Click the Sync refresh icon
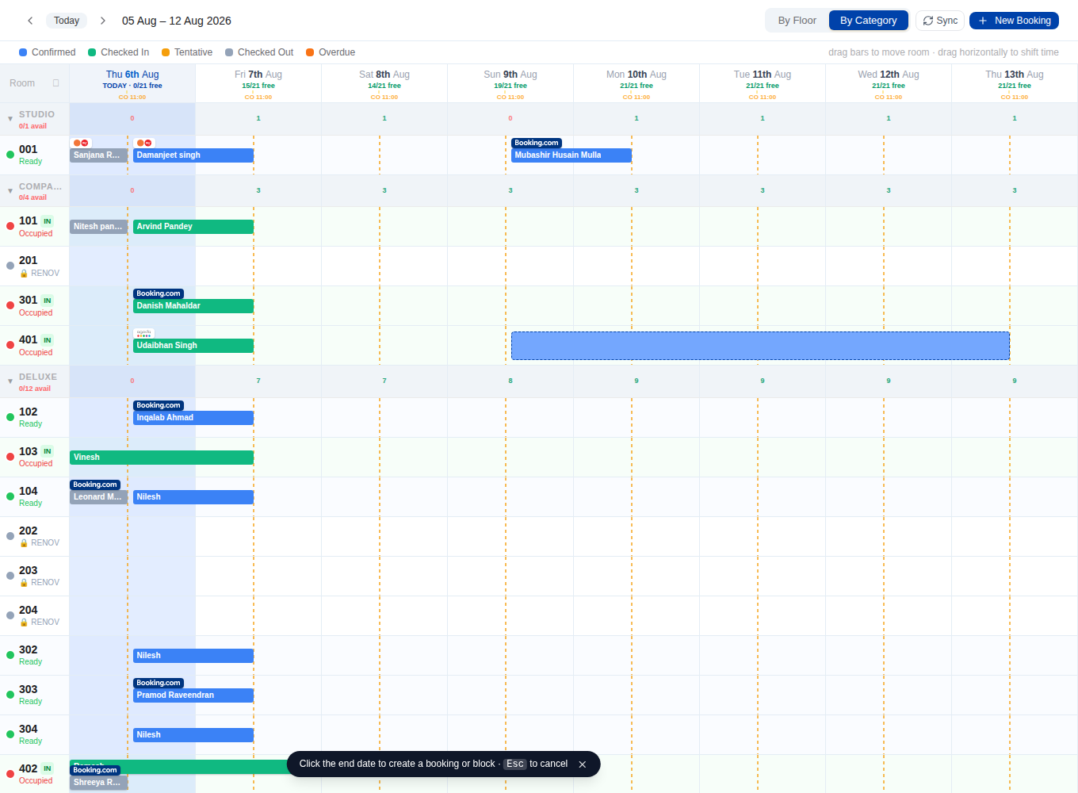The height and width of the screenshot is (793, 1078). (x=928, y=21)
